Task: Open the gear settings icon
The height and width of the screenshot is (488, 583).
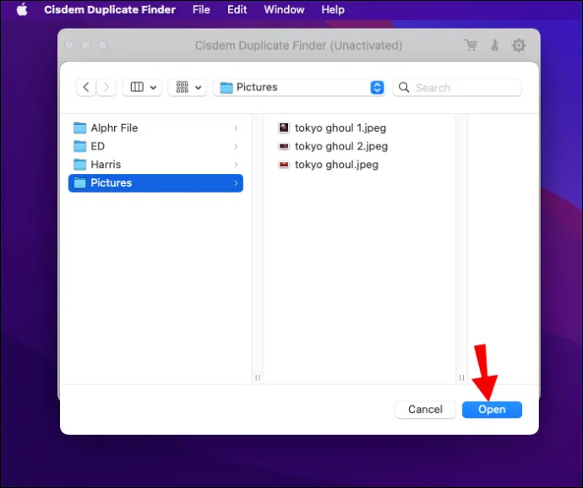Action: click(x=518, y=46)
